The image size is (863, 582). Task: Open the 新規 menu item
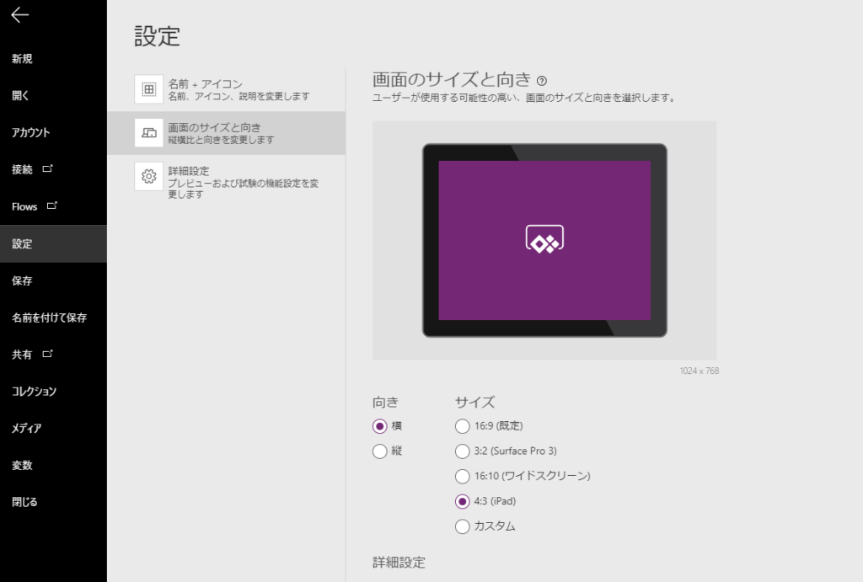point(23,59)
